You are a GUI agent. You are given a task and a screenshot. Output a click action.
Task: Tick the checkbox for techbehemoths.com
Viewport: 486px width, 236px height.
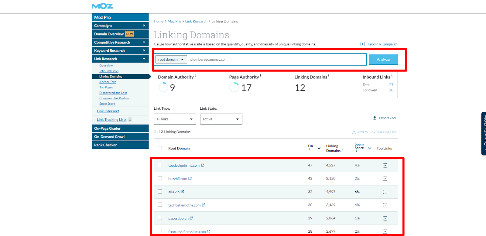pyautogui.click(x=160, y=205)
